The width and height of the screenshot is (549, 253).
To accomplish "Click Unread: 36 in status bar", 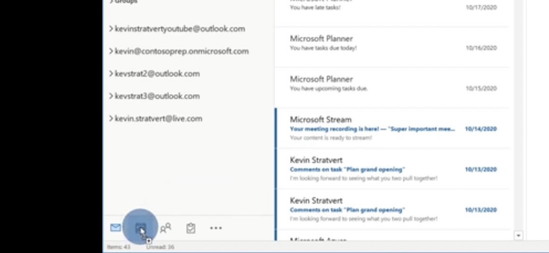I will coord(160,247).
